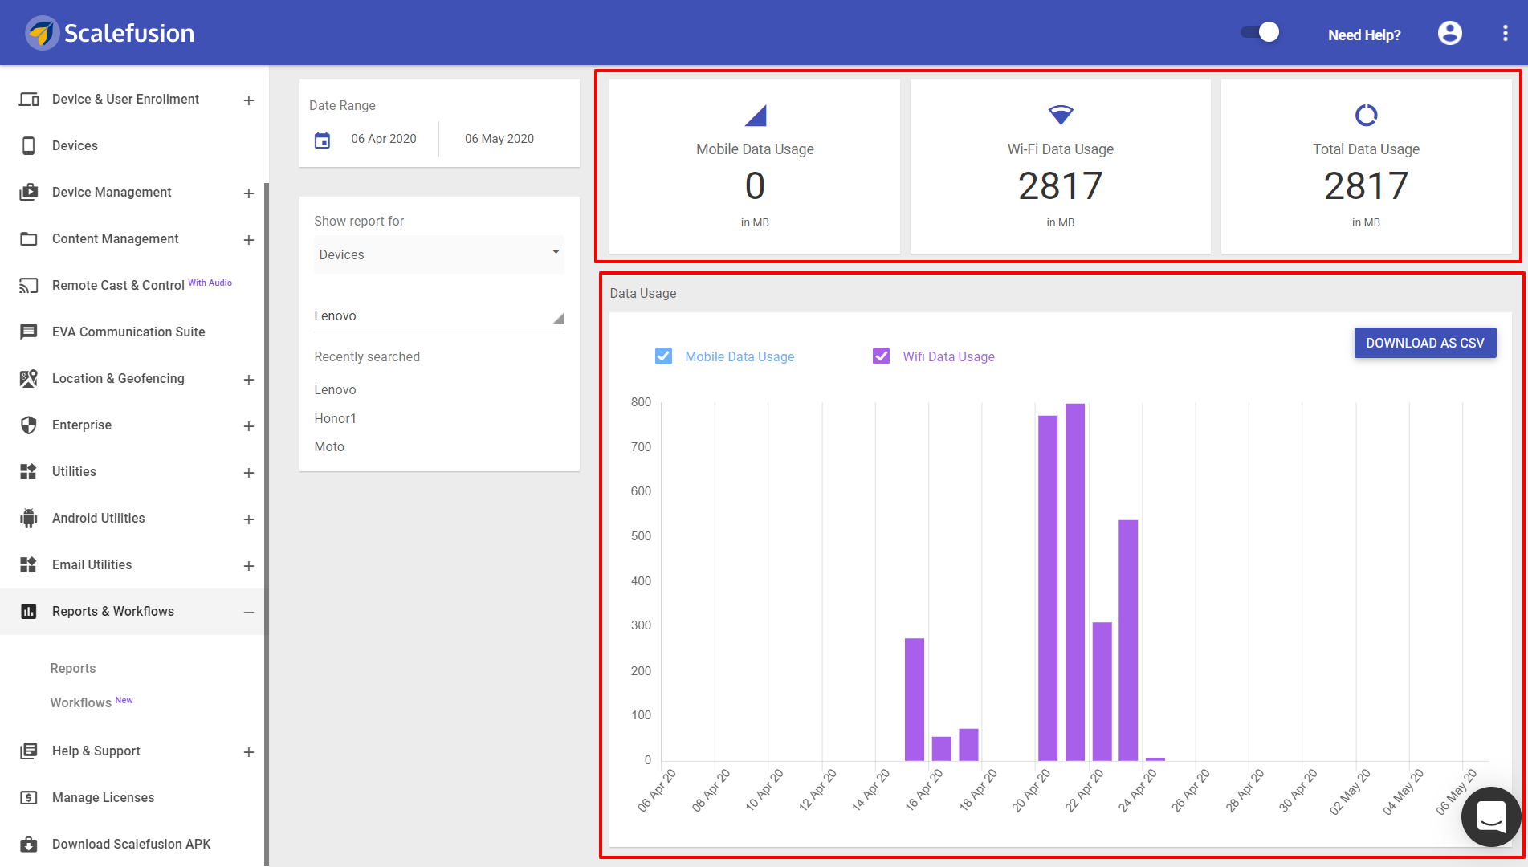Expand the Help & Support section

click(x=249, y=752)
